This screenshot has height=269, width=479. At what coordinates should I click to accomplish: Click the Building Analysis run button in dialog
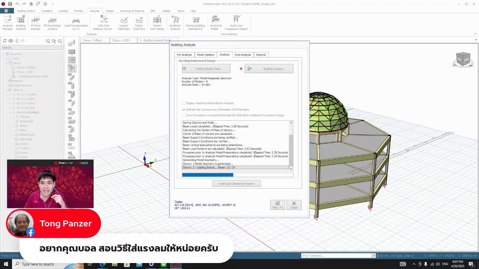point(269,69)
